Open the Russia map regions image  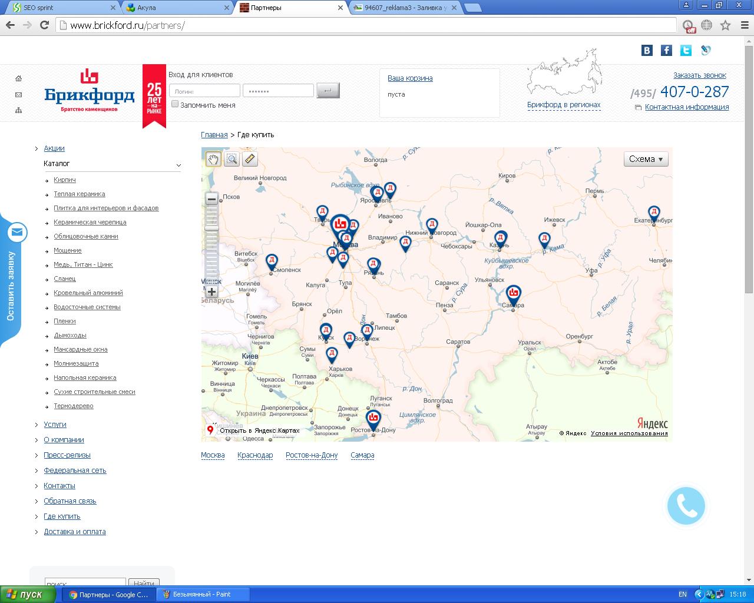point(564,73)
